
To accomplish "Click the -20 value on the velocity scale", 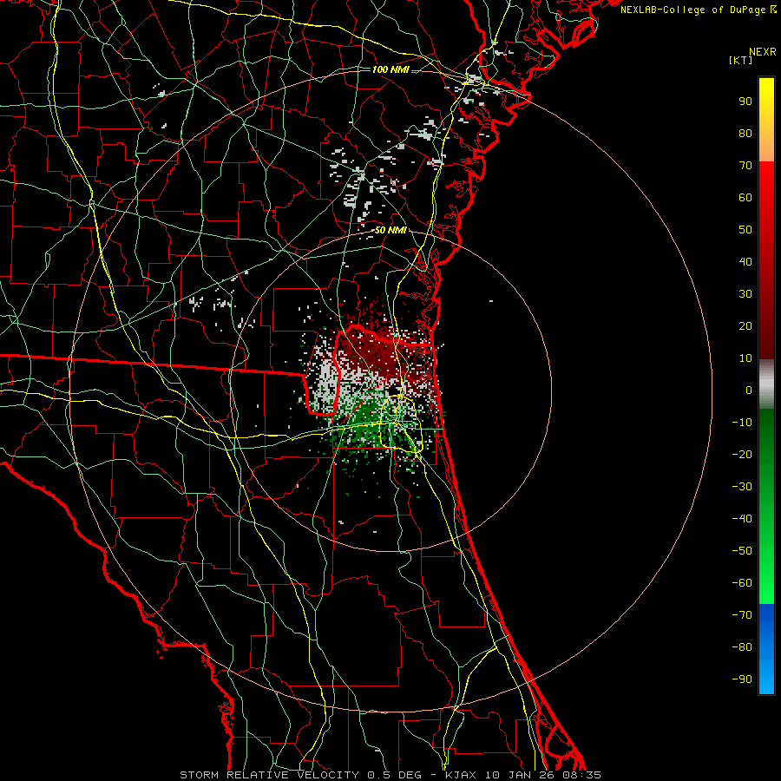I will tap(742, 455).
